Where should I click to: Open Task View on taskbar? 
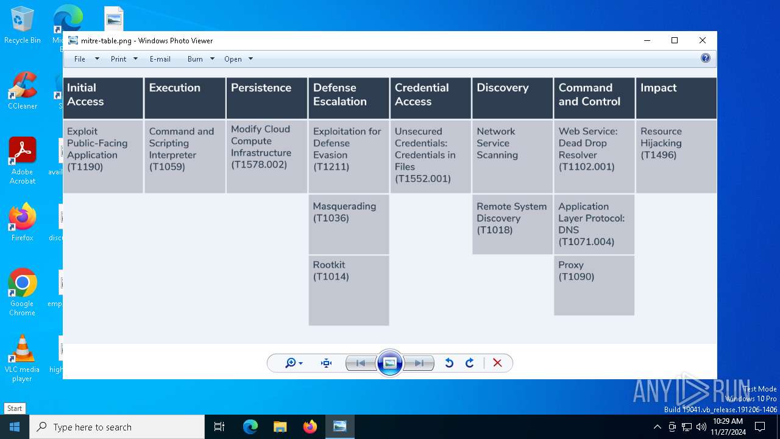click(219, 427)
